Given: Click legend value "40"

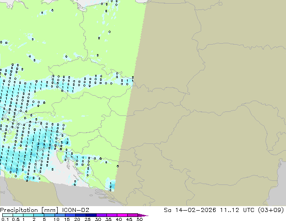Looking at the screenshot, I should [x=119, y=219].
